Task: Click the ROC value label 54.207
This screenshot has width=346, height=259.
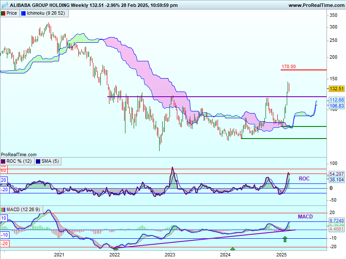Action: pyautogui.click(x=336, y=173)
